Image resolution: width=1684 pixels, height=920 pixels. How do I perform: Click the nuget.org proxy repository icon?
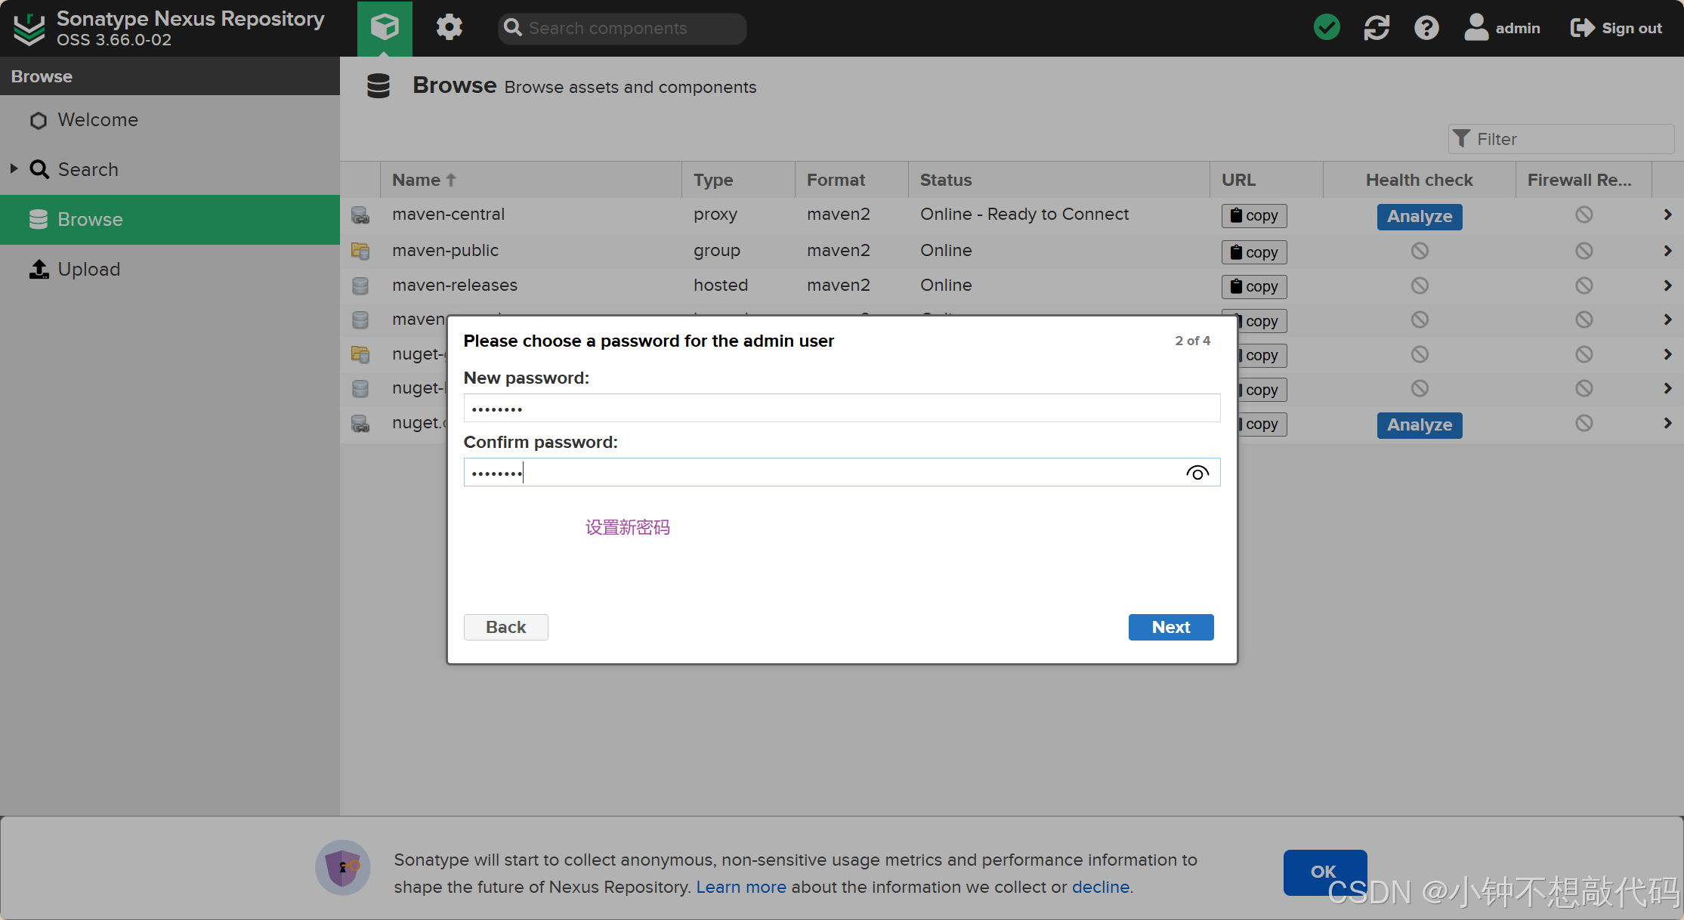coord(360,424)
